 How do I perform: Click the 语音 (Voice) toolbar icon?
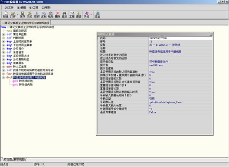point(79,15)
